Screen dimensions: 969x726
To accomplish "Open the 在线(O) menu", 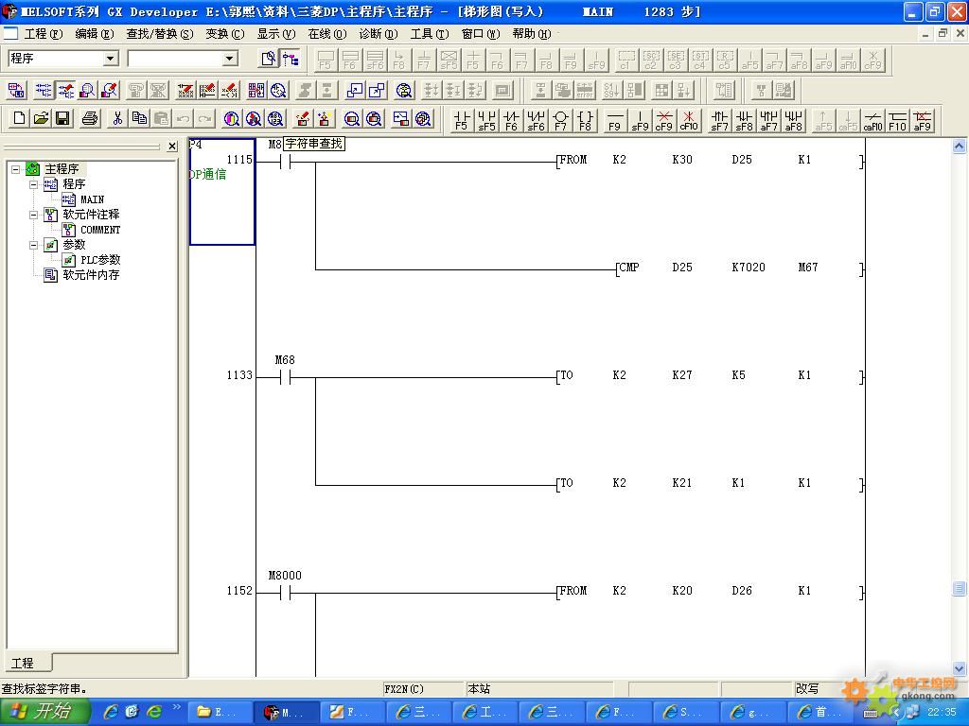I will (327, 34).
